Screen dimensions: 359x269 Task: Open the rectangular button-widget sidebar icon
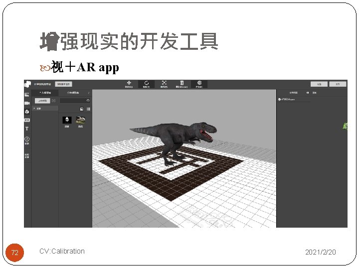coord(27,120)
